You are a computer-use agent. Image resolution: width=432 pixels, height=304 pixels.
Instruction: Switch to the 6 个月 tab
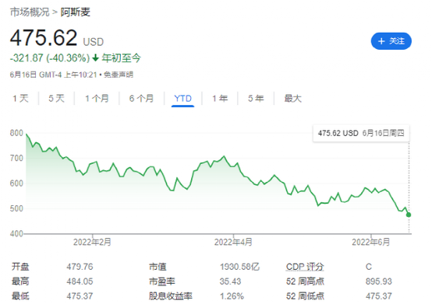click(x=141, y=98)
